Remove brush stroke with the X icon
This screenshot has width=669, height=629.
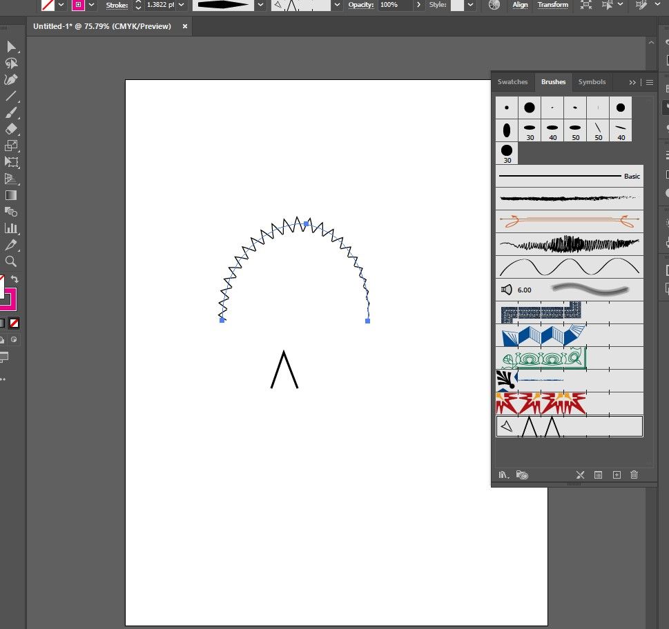click(x=580, y=475)
